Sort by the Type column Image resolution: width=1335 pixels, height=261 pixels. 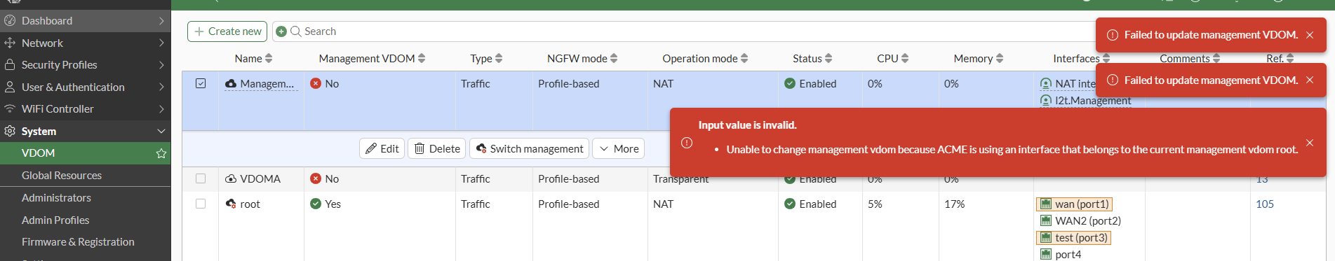tap(486, 58)
